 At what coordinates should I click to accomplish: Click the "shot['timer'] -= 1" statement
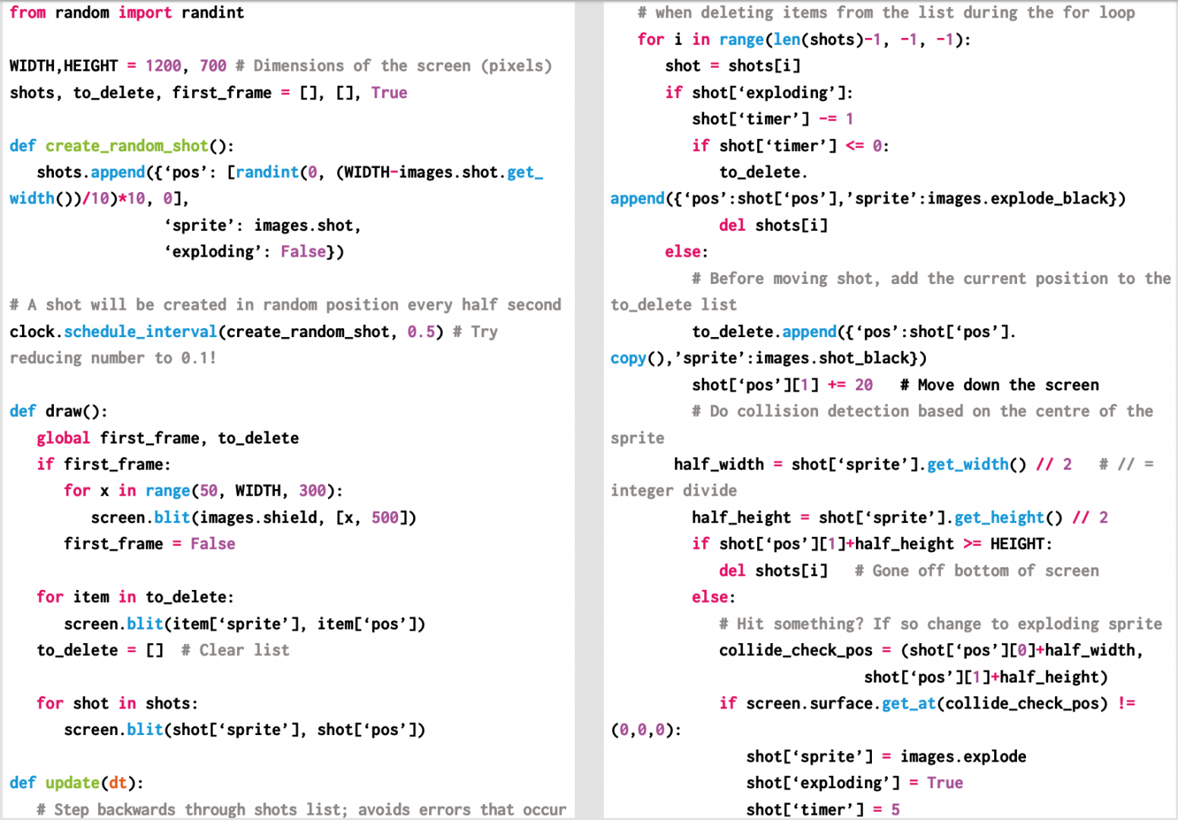point(772,119)
